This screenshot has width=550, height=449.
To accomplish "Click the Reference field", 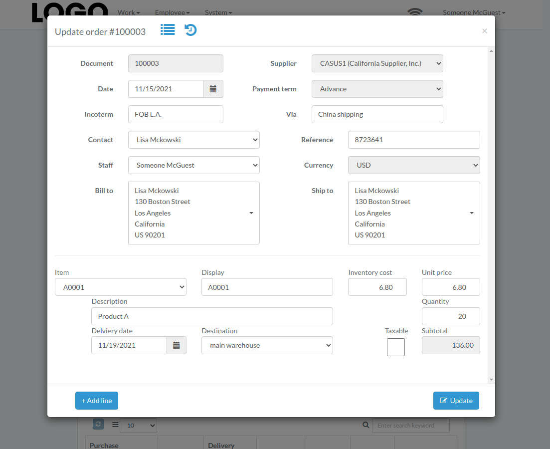I will click(x=414, y=140).
